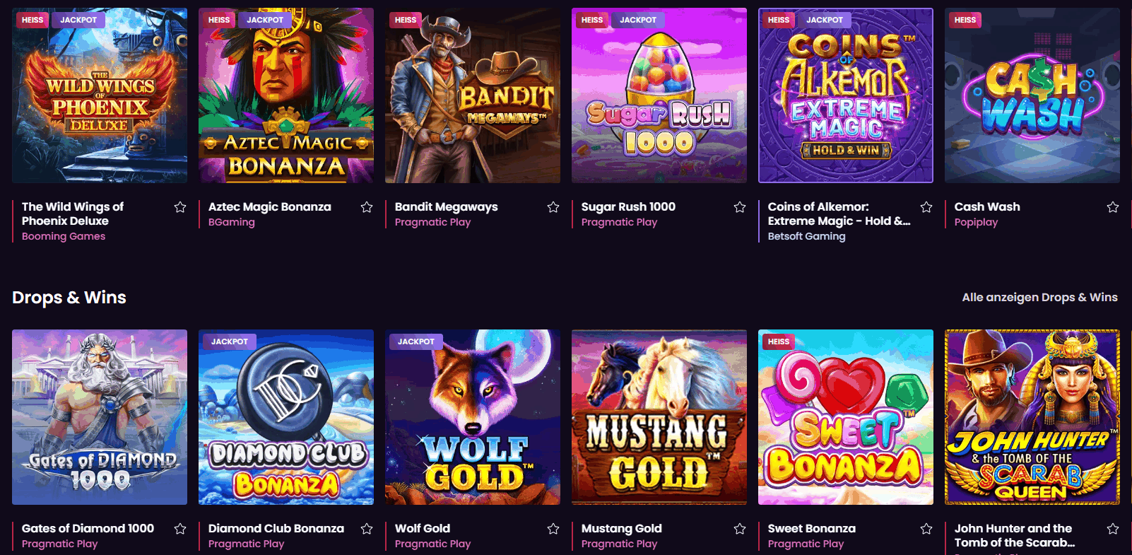Toggle favorite for Wild Wings of Phoenix Deluxe
1132x555 pixels.
(180, 207)
